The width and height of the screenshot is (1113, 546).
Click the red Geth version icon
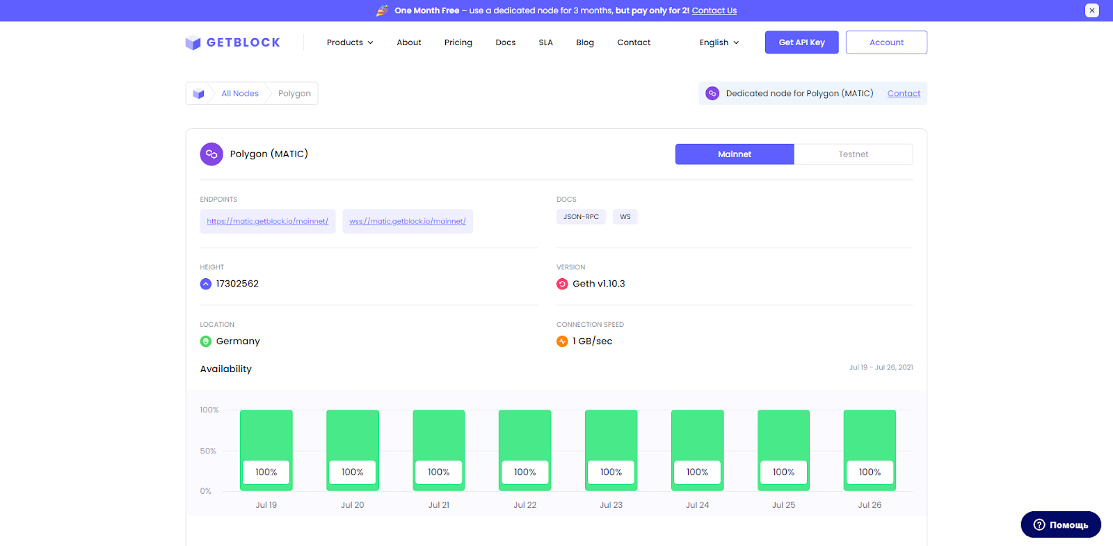pos(562,284)
